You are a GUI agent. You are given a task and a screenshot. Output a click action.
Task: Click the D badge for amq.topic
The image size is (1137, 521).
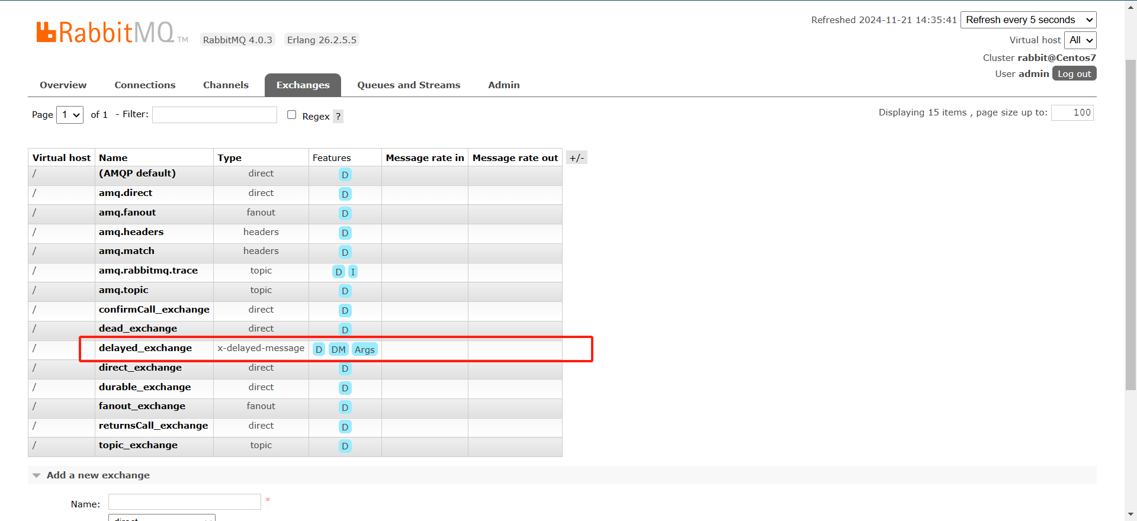[345, 291]
